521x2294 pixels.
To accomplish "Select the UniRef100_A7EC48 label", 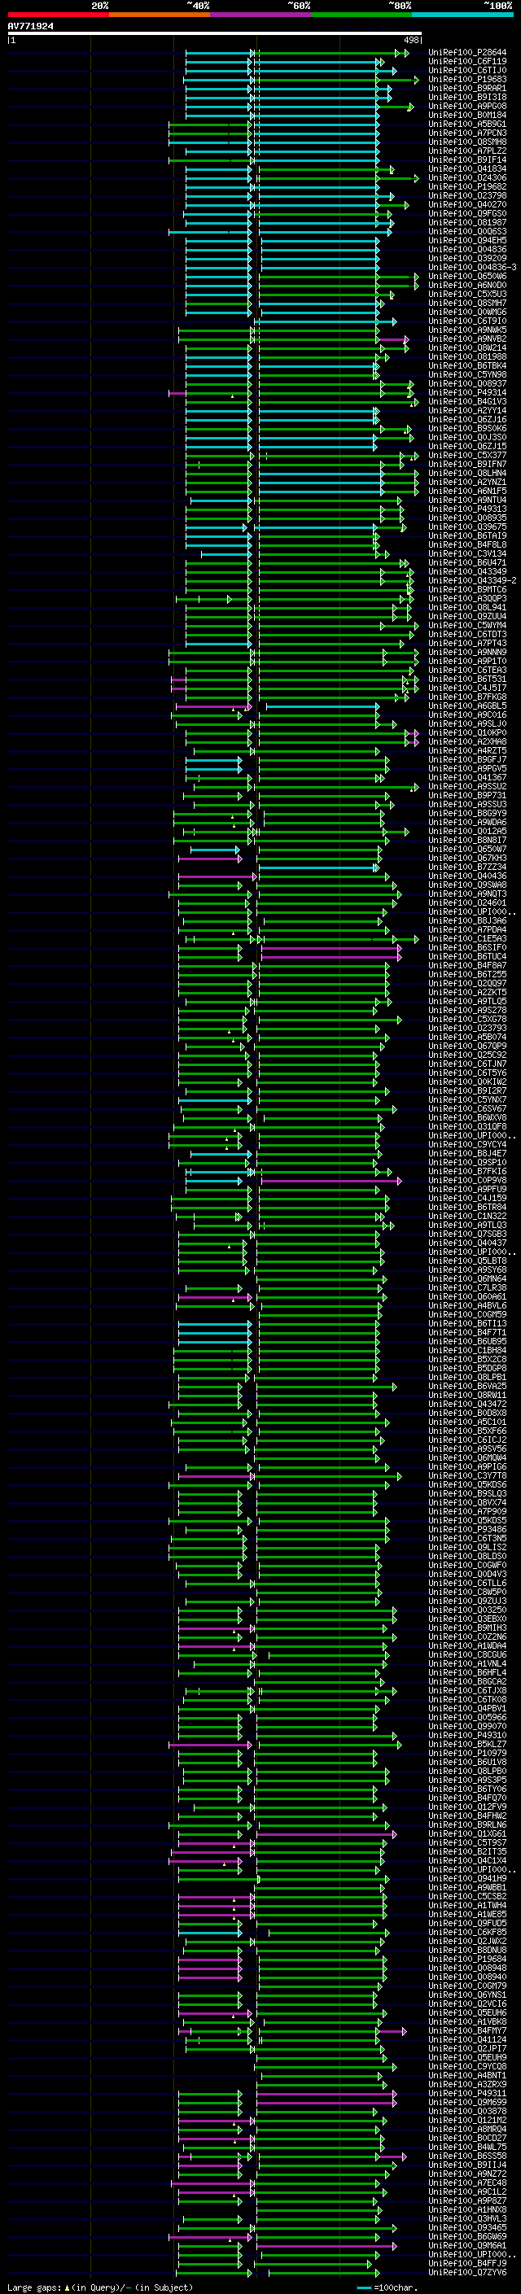I will [x=467, y=2183].
